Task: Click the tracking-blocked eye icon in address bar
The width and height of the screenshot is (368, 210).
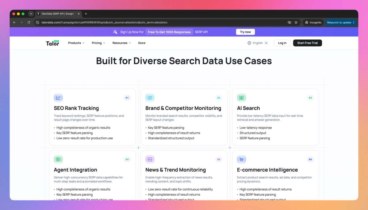Action: point(289,22)
